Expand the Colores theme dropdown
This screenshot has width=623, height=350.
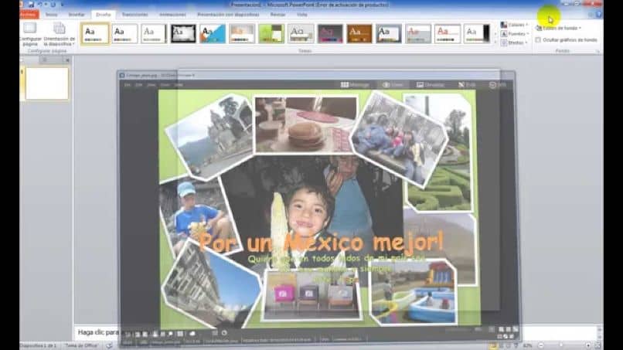click(514, 25)
